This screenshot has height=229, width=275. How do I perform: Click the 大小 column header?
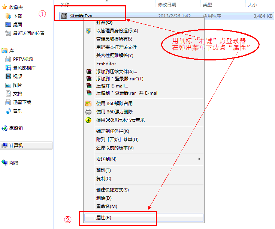(252, 5)
